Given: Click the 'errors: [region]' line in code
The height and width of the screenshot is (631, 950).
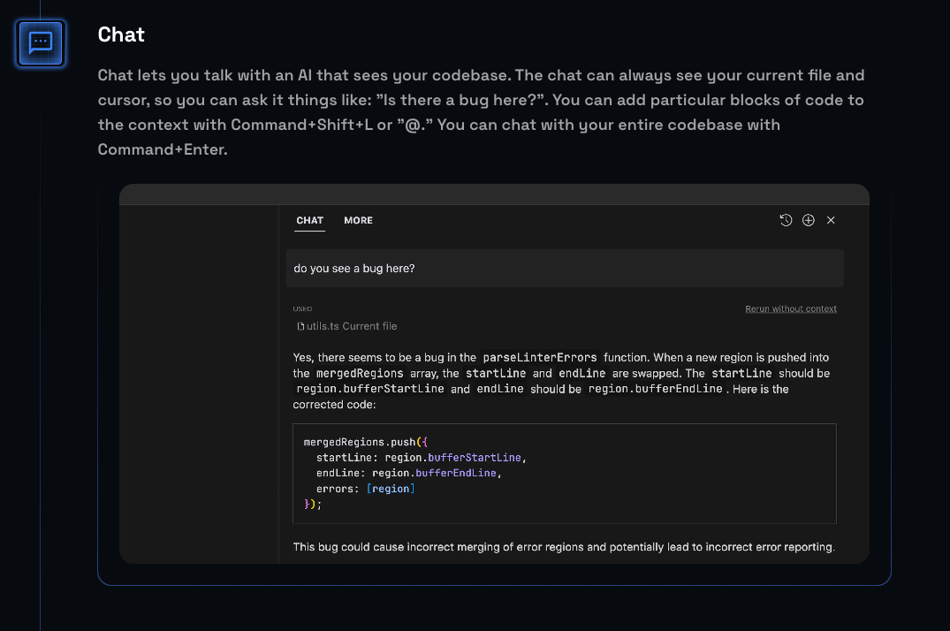Looking at the screenshot, I should pos(365,489).
